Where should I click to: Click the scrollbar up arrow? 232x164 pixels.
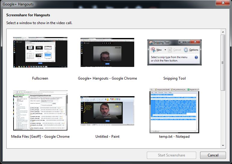223,32
